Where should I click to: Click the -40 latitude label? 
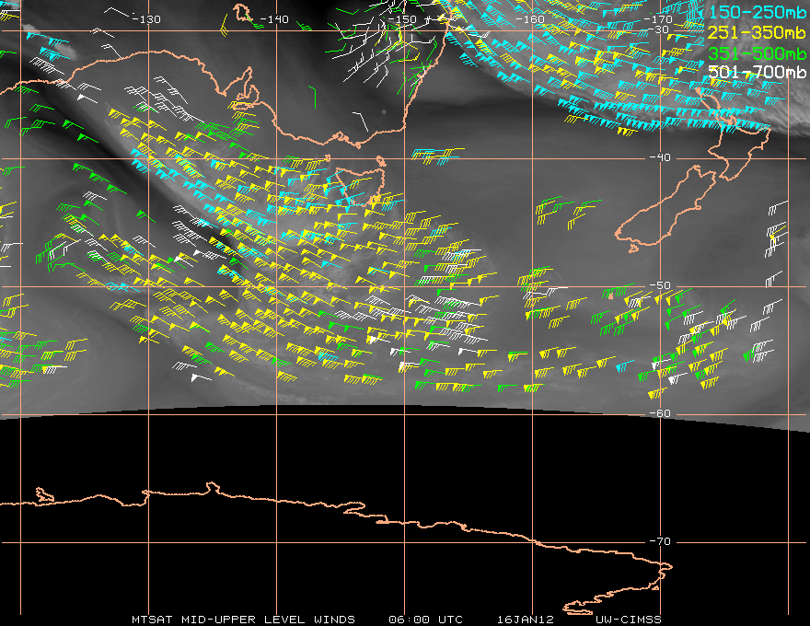tap(660, 158)
